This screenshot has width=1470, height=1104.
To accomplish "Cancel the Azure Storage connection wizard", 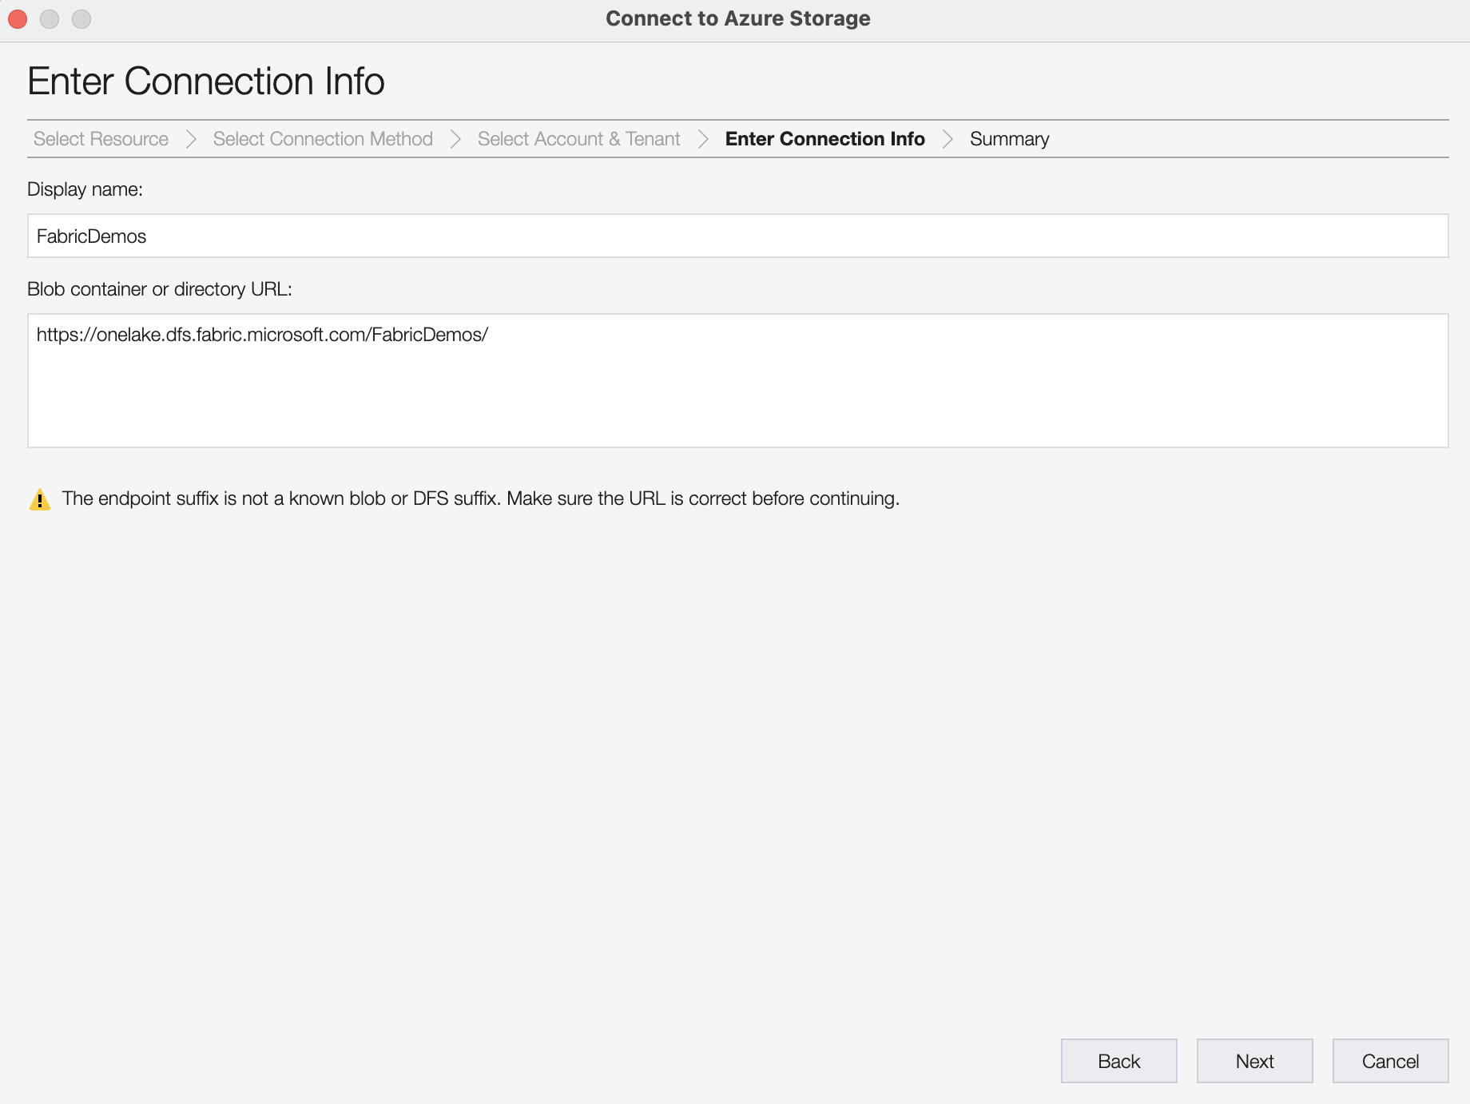I will (1389, 1061).
